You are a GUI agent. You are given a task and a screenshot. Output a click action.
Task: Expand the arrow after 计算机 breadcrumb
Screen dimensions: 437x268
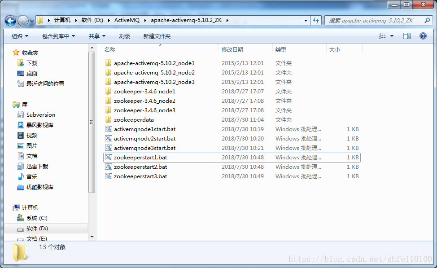[x=76, y=20]
